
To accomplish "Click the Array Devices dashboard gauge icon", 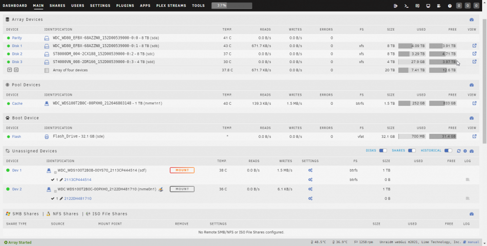I will tap(471, 19).
